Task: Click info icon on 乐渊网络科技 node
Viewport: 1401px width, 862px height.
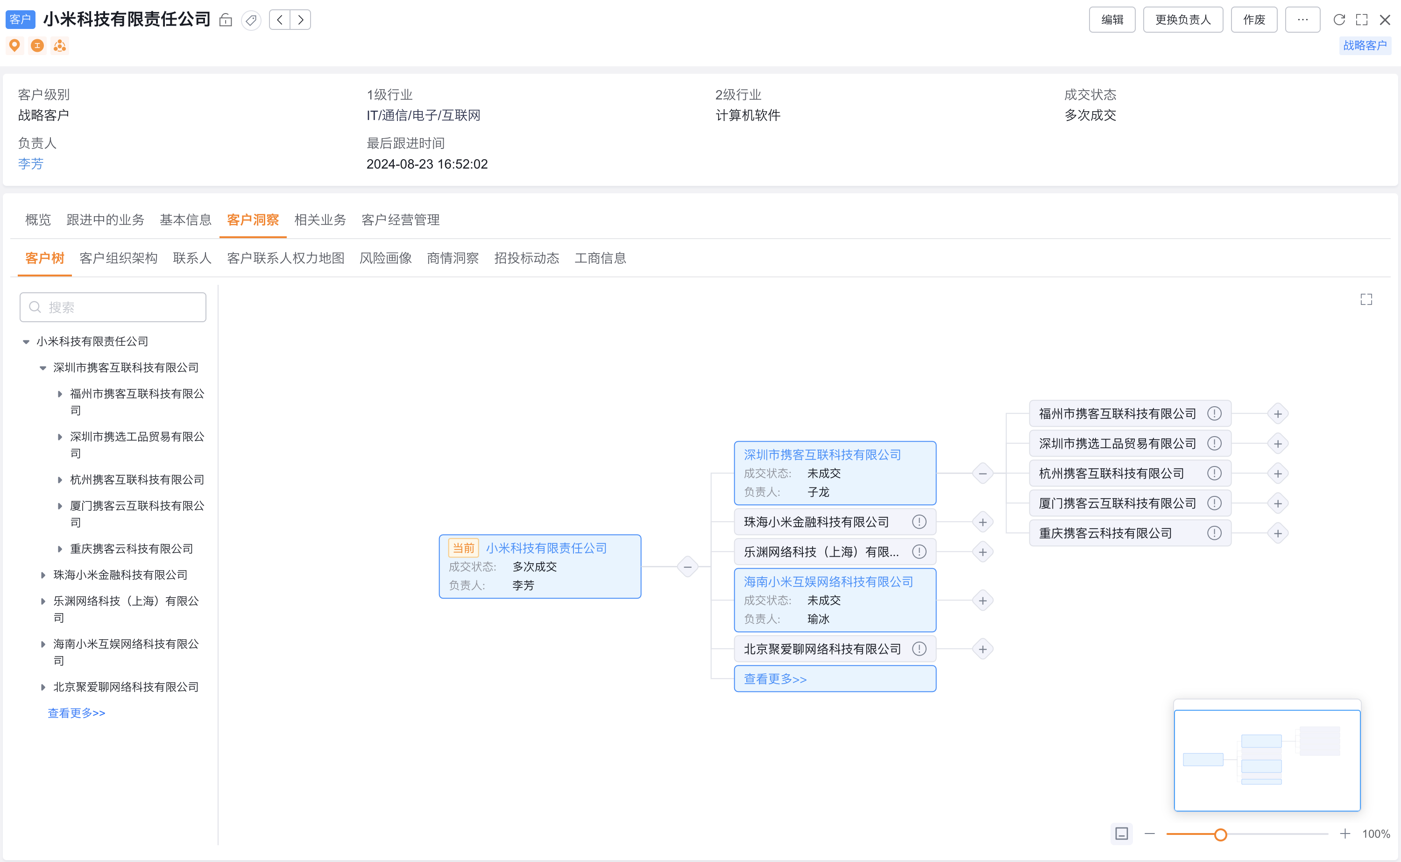Action: 919,552
